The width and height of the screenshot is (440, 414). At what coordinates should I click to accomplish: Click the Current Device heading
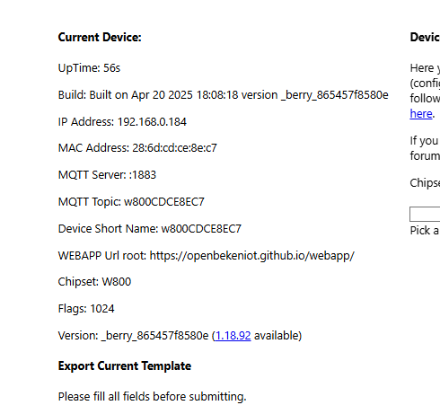click(x=100, y=37)
